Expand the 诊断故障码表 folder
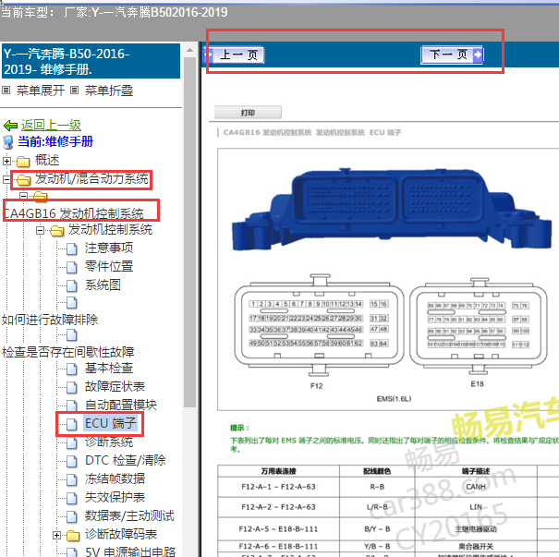Image resolution: width=559 pixels, height=557 pixels. [x=56, y=535]
